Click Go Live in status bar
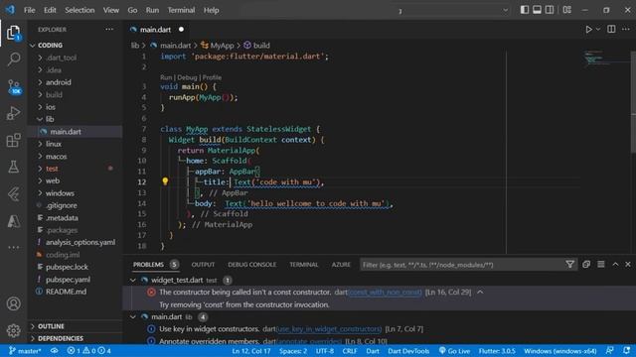The image size is (636, 357). [454, 351]
